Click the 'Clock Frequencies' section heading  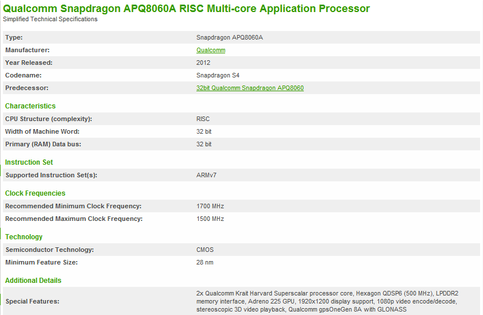click(35, 193)
